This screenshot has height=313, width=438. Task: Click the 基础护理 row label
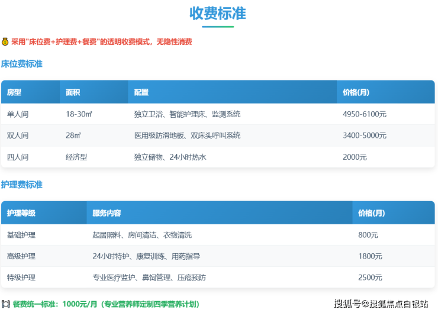(x=21, y=235)
